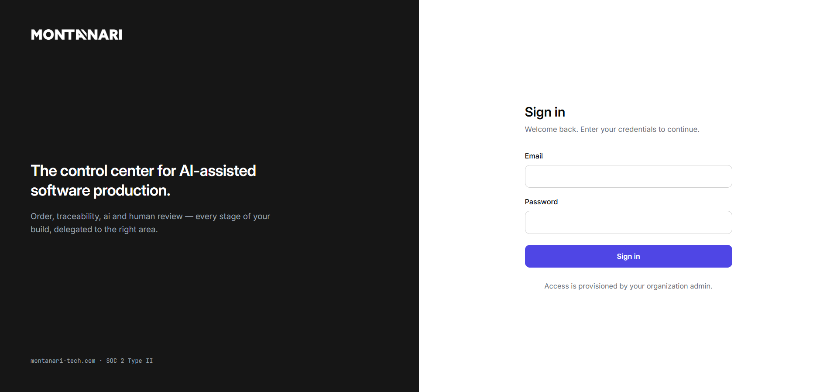The height and width of the screenshot is (392, 837).
Task: Click the 'build, delegated to the right area' line
Action: (x=94, y=229)
